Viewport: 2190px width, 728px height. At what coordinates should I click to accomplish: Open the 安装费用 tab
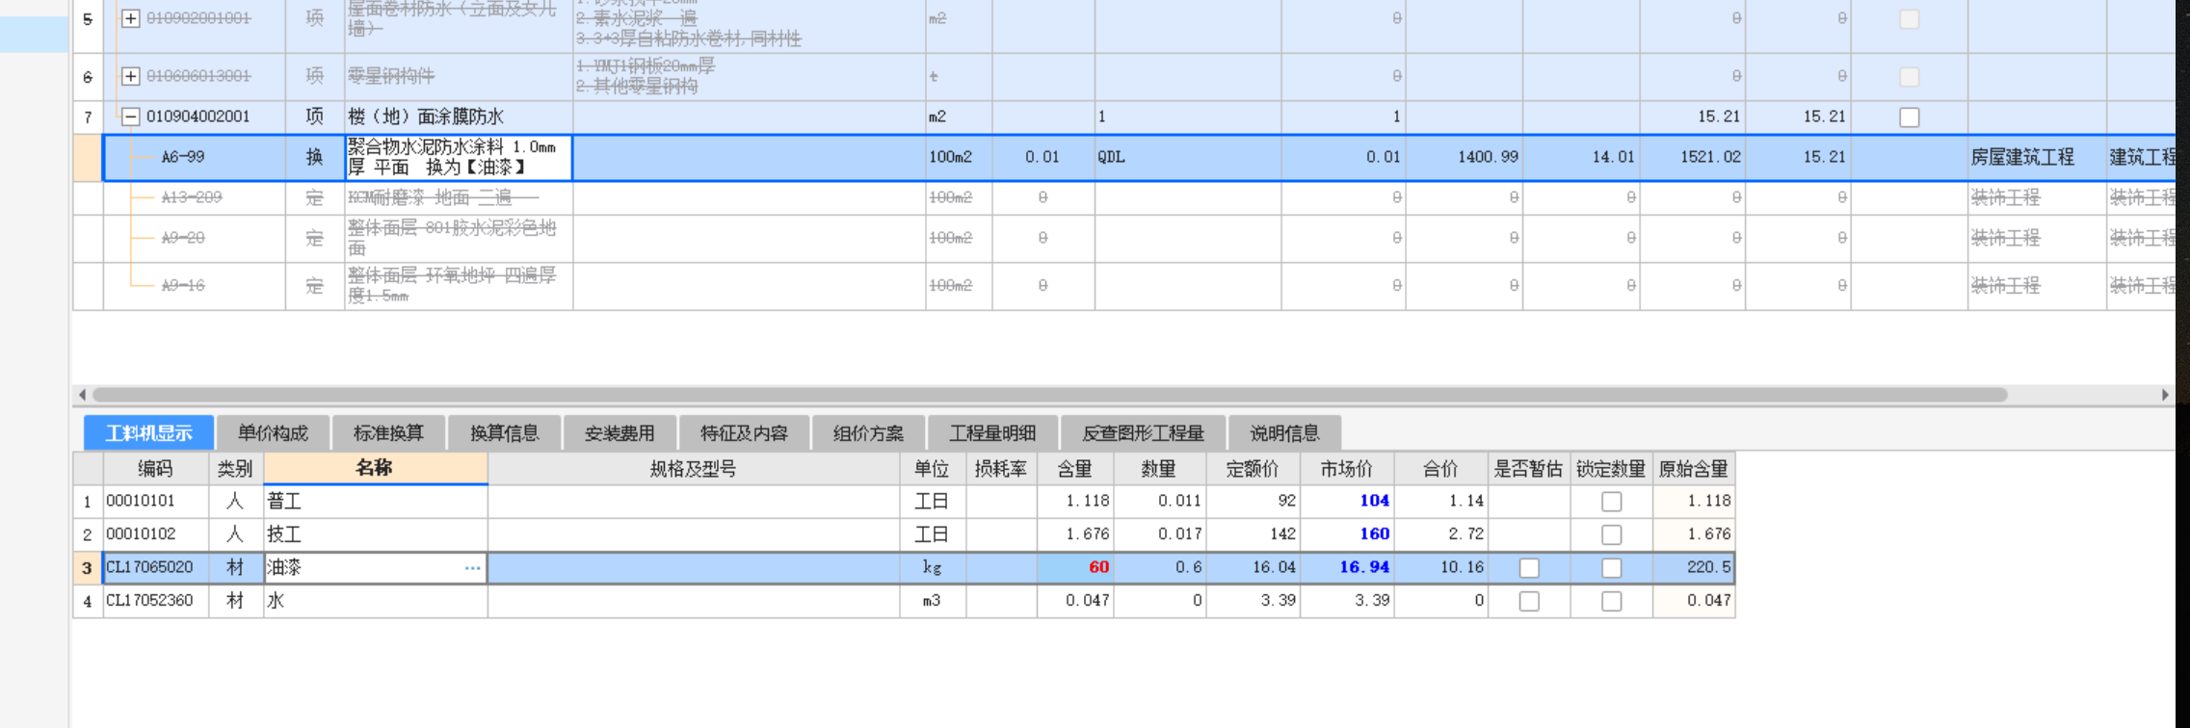(x=620, y=433)
